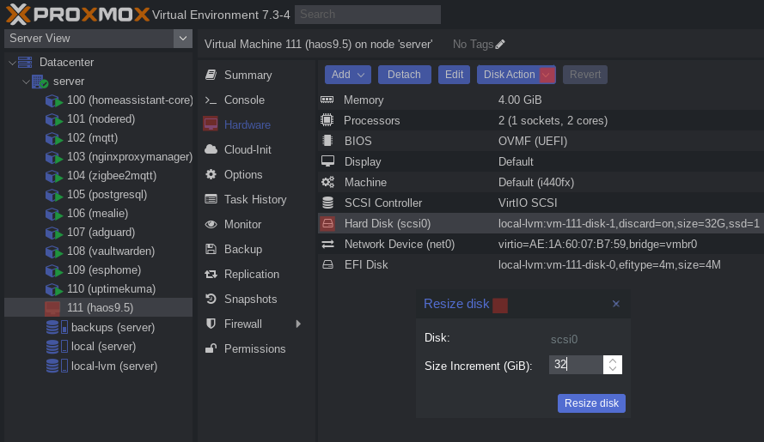
Task: Switch to the Cloud-Init tab
Action: (248, 149)
